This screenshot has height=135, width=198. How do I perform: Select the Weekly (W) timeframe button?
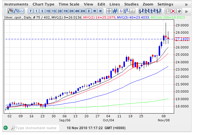pos(95,11)
